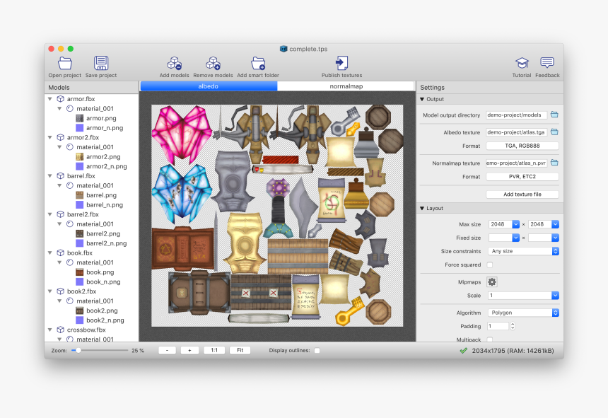Select book.png texture thumbnail icon
The image size is (608, 418).
[x=79, y=272]
